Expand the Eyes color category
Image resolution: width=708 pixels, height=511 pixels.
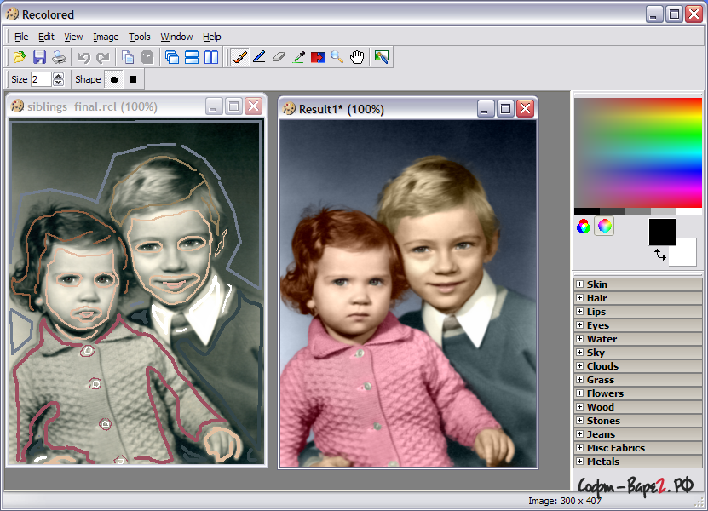click(x=579, y=324)
